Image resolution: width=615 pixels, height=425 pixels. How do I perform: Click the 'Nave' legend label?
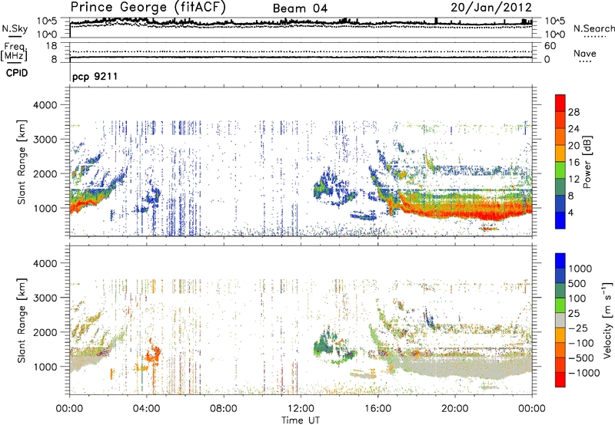coord(585,53)
